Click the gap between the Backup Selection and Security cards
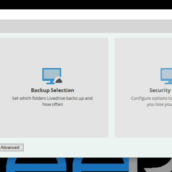 click(x=111, y=87)
